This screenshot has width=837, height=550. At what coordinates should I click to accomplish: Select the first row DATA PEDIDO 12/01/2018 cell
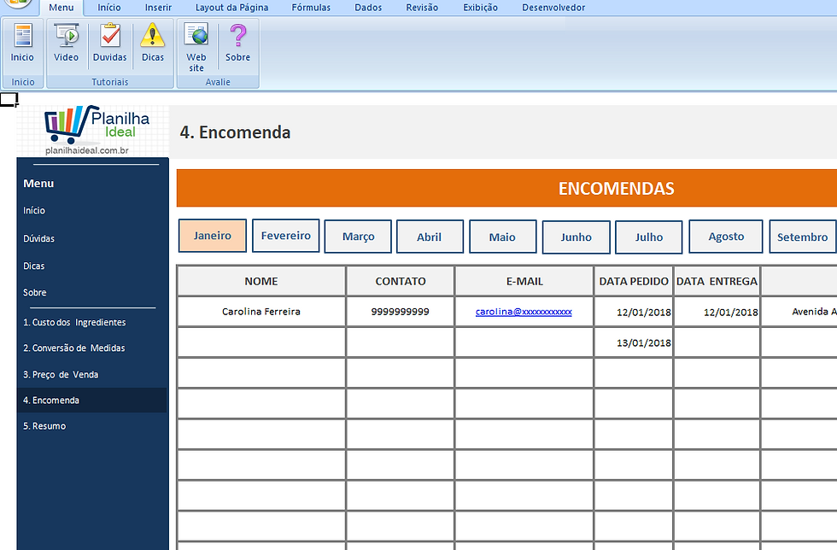pyautogui.click(x=634, y=312)
